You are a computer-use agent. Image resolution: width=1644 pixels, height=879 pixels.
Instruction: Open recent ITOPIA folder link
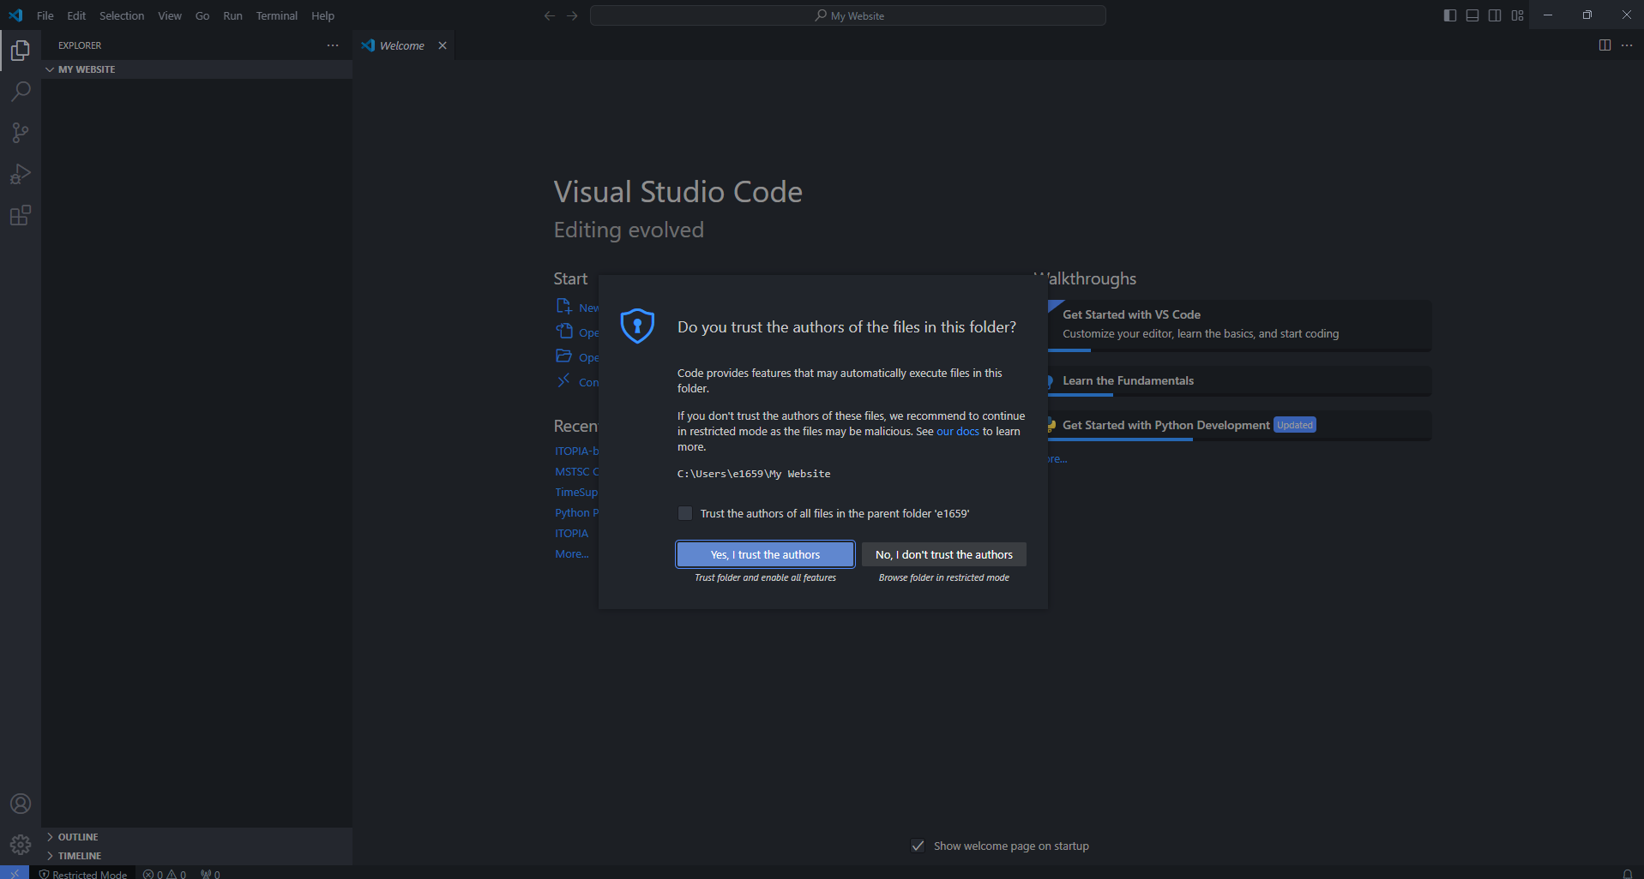[x=571, y=533]
